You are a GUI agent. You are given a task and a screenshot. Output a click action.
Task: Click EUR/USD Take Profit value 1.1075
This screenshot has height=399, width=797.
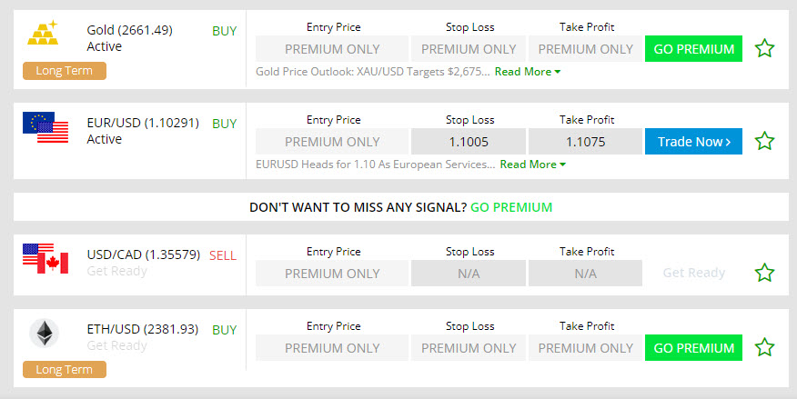coord(585,142)
